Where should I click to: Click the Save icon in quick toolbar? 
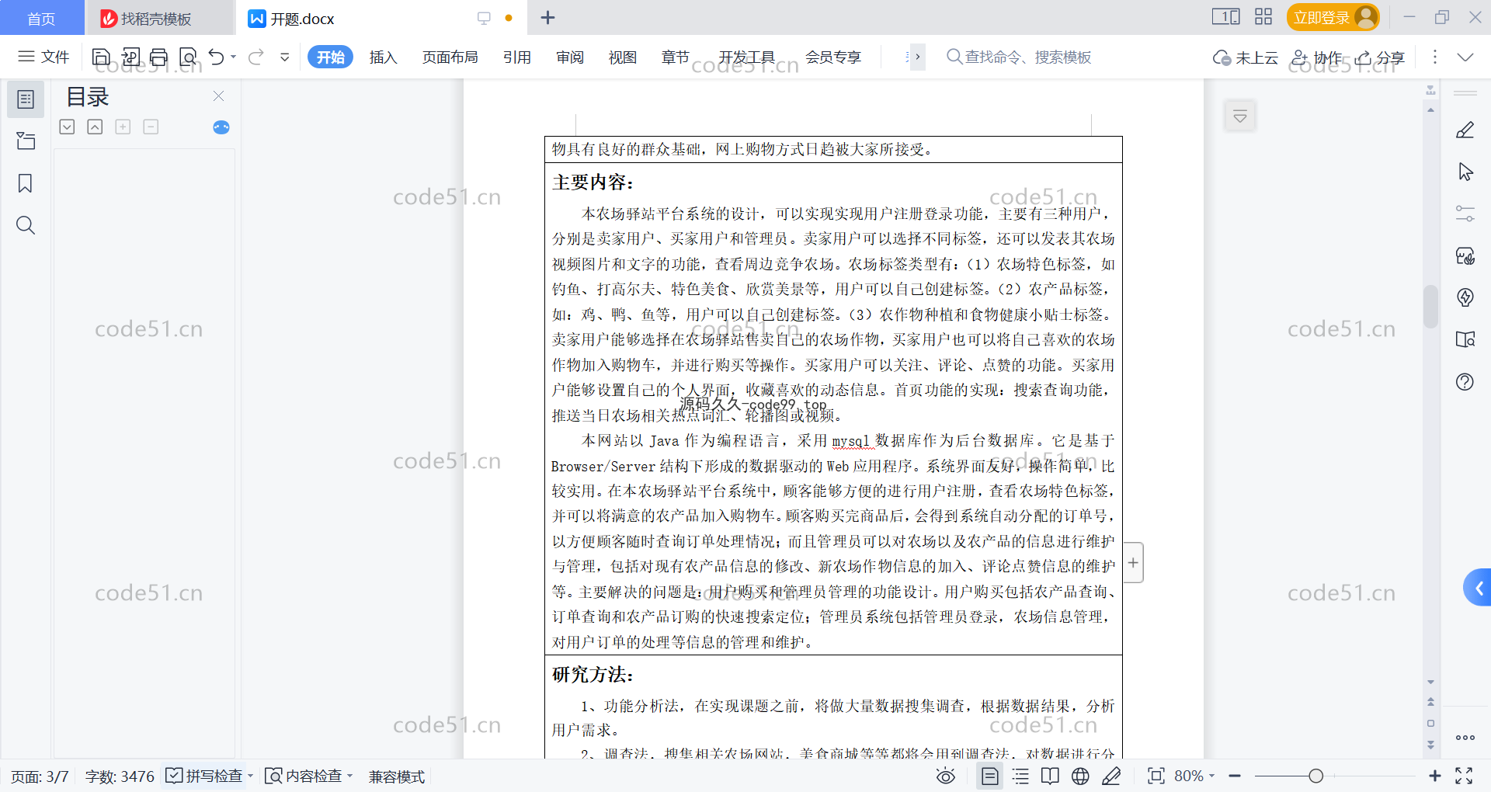(x=101, y=57)
